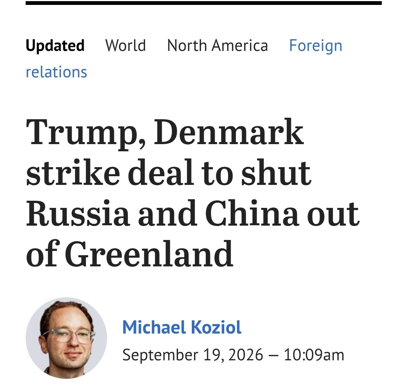Image resolution: width=407 pixels, height=389 pixels.
Task: Click 'Greenland' in the headline
Action: coord(149,254)
